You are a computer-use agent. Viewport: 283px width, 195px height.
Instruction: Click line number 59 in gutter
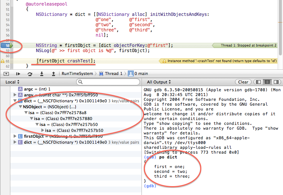pos(7,51)
